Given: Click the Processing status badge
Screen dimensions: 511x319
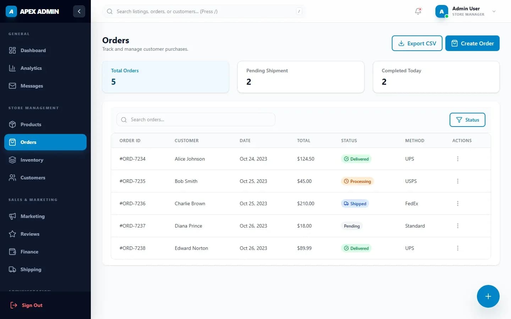Looking at the screenshot, I should coord(357,181).
